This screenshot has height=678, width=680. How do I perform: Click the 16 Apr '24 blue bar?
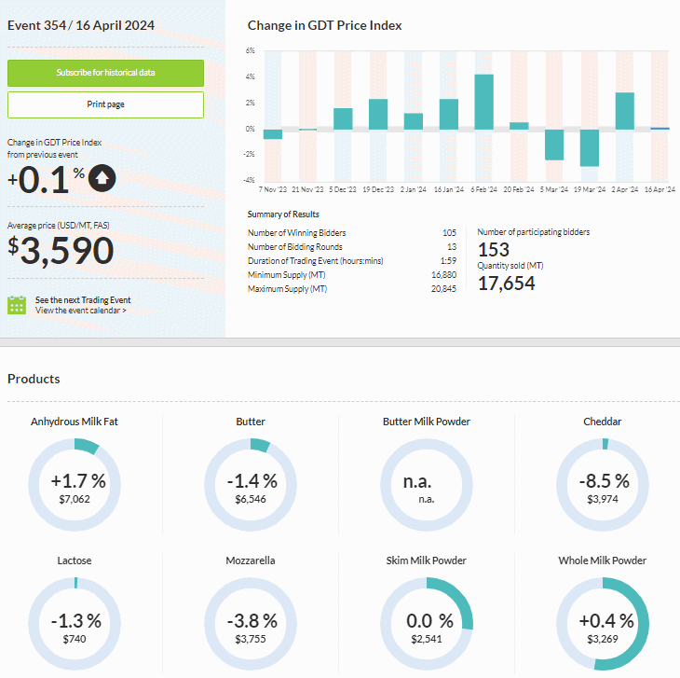tap(660, 129)
